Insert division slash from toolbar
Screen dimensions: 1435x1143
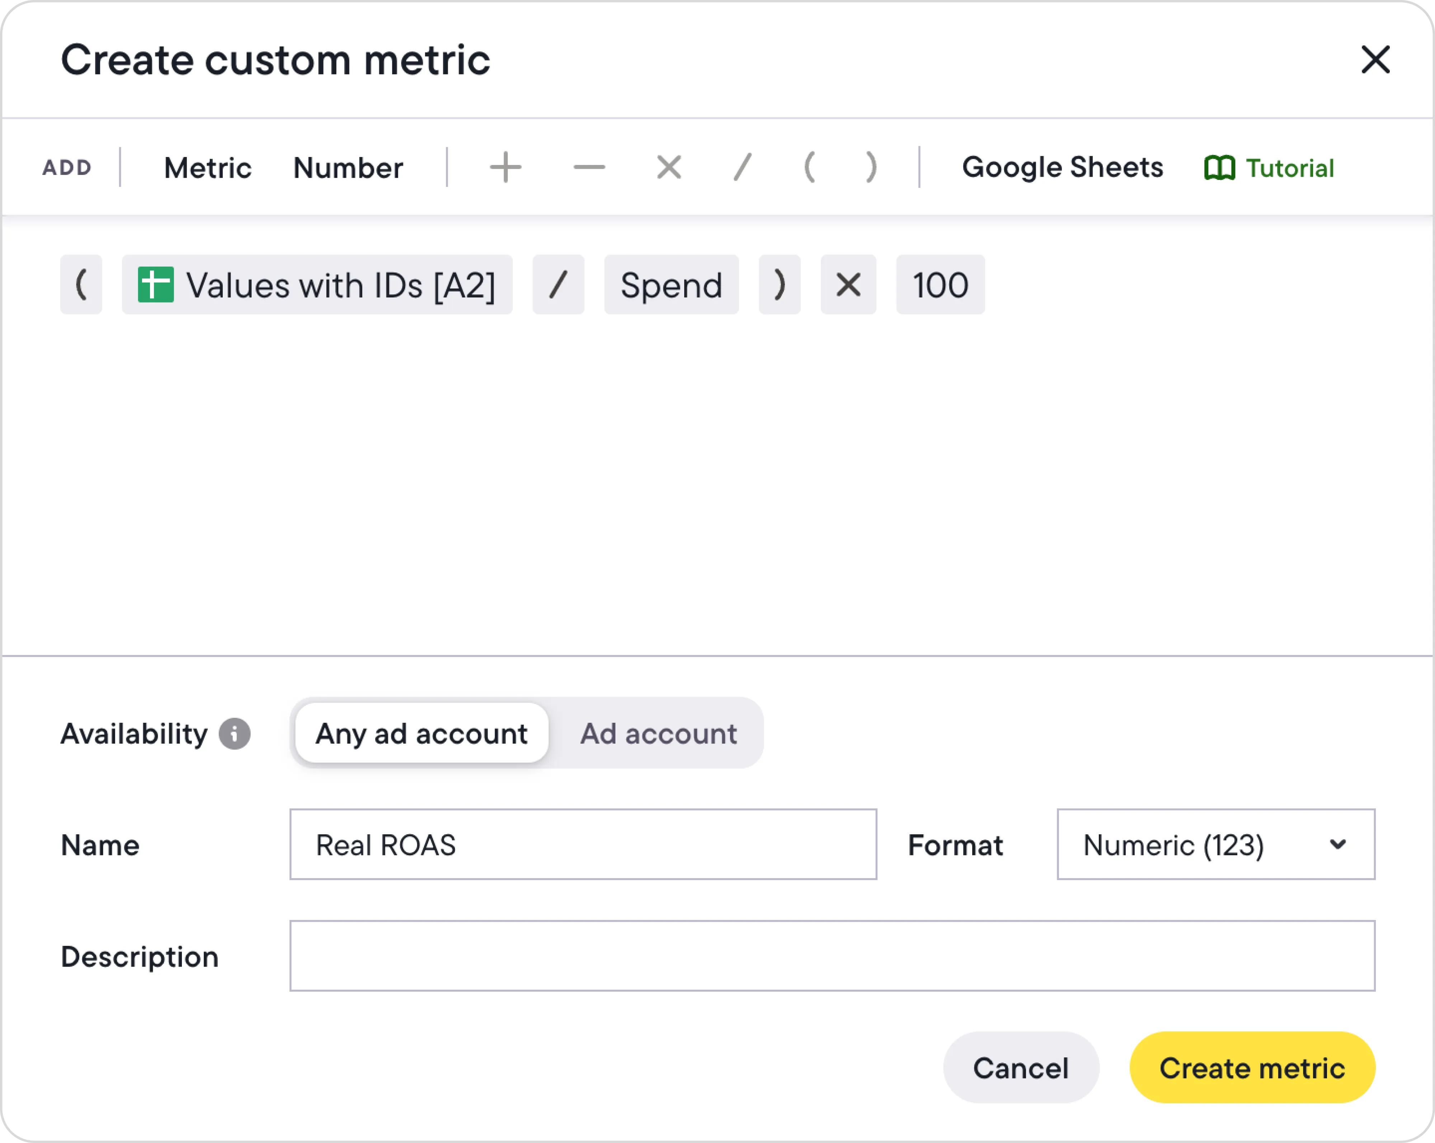(x=742, y=167)
